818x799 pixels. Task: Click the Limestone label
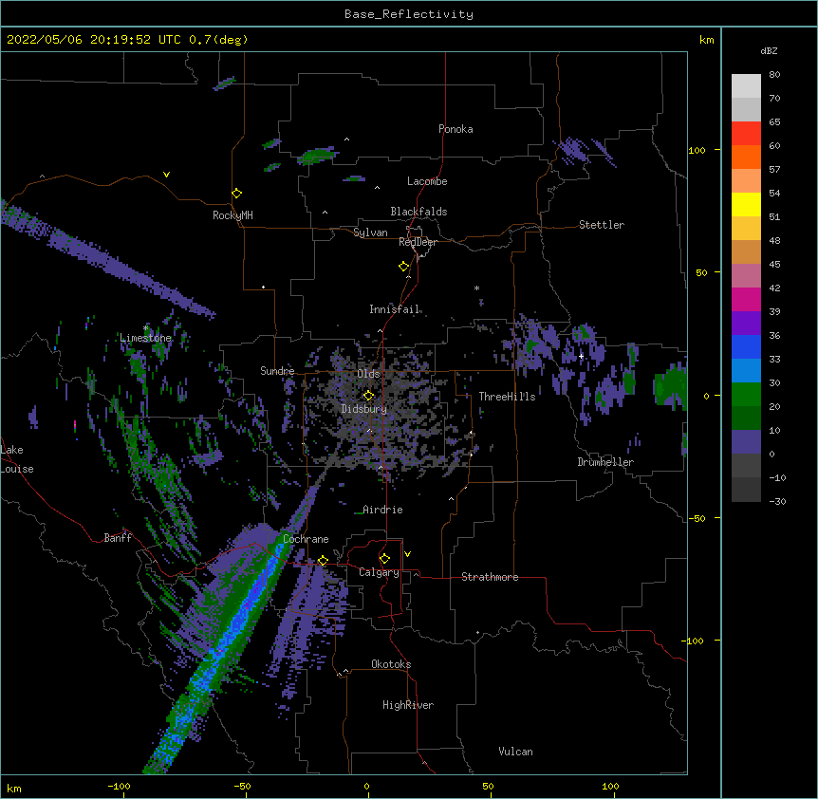(x=145, y=338)
